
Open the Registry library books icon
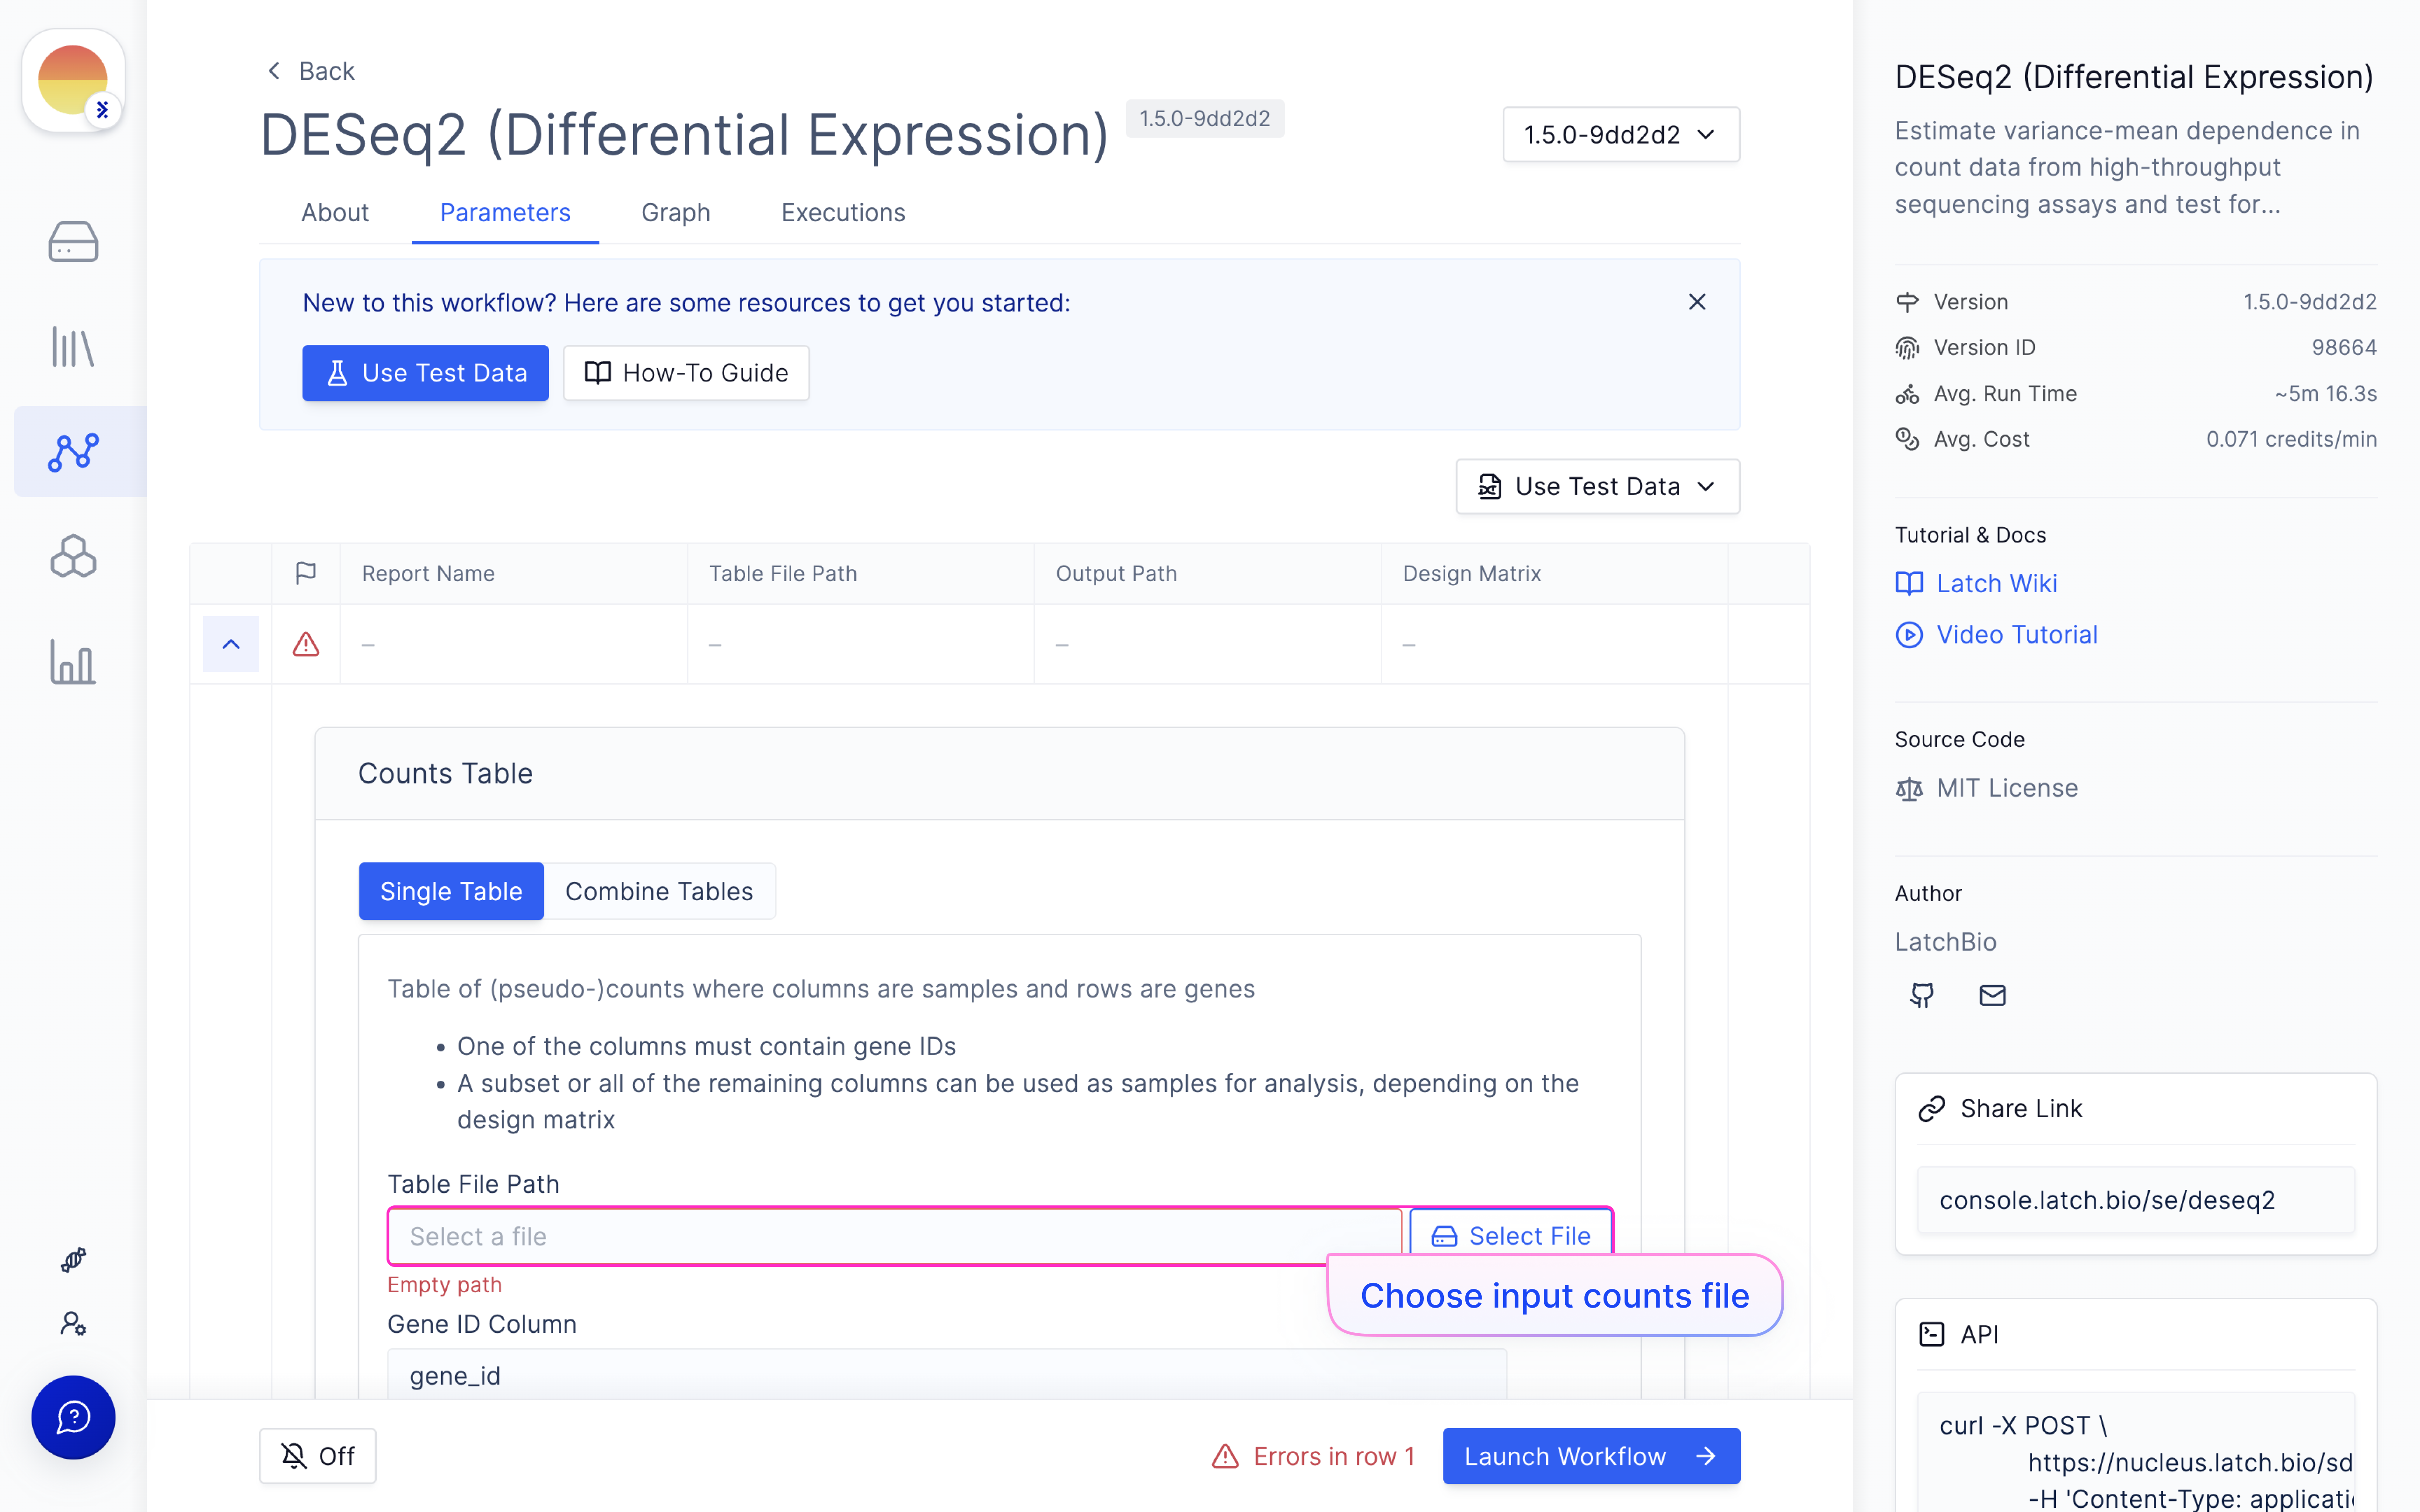point(73,347)
